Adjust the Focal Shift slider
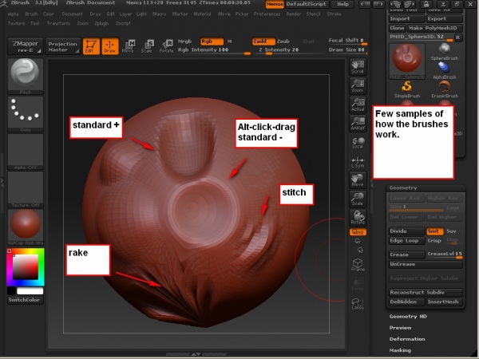This screenshot has height=359, width=479. (x=347, y=41)
